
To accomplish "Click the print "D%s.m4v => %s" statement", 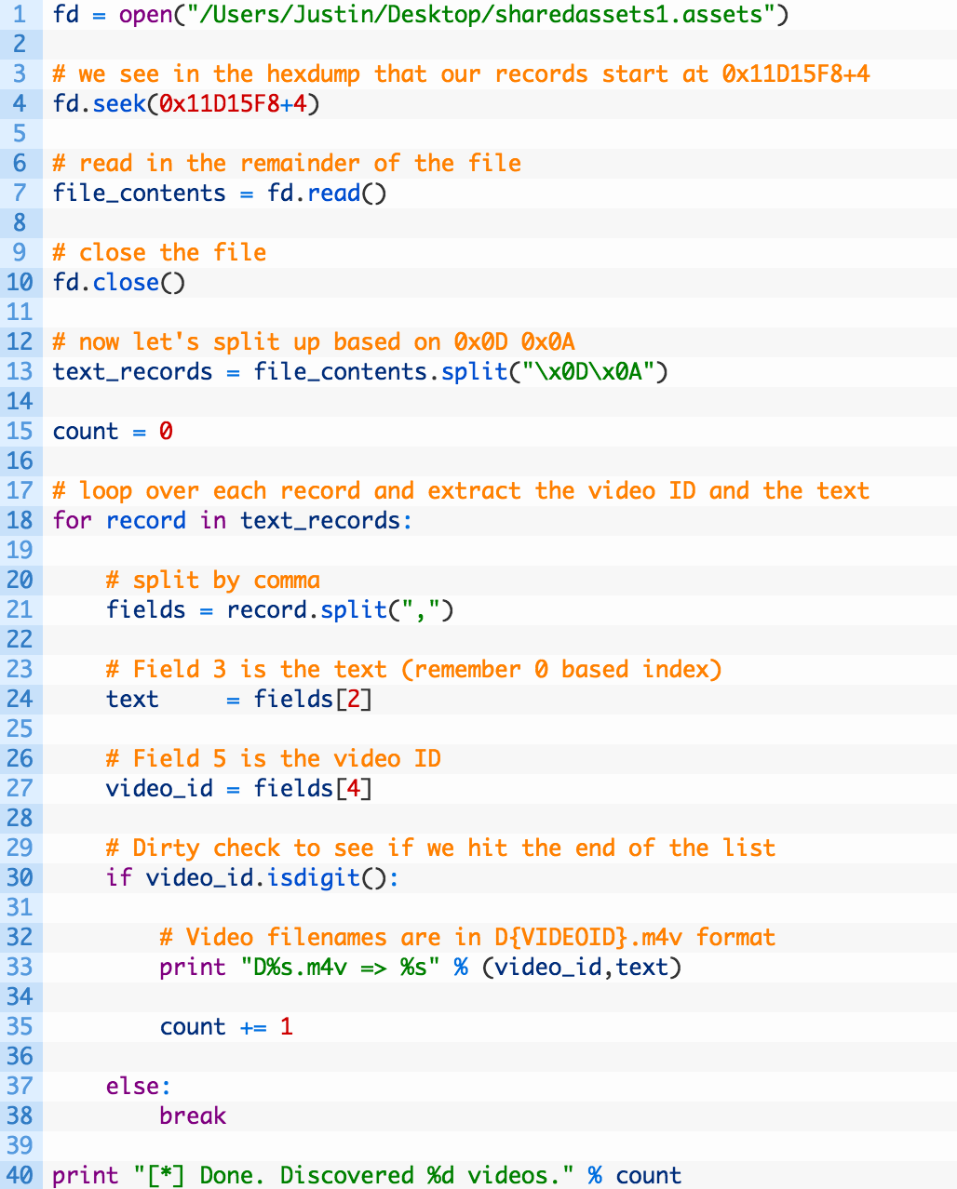I will 421,968.
